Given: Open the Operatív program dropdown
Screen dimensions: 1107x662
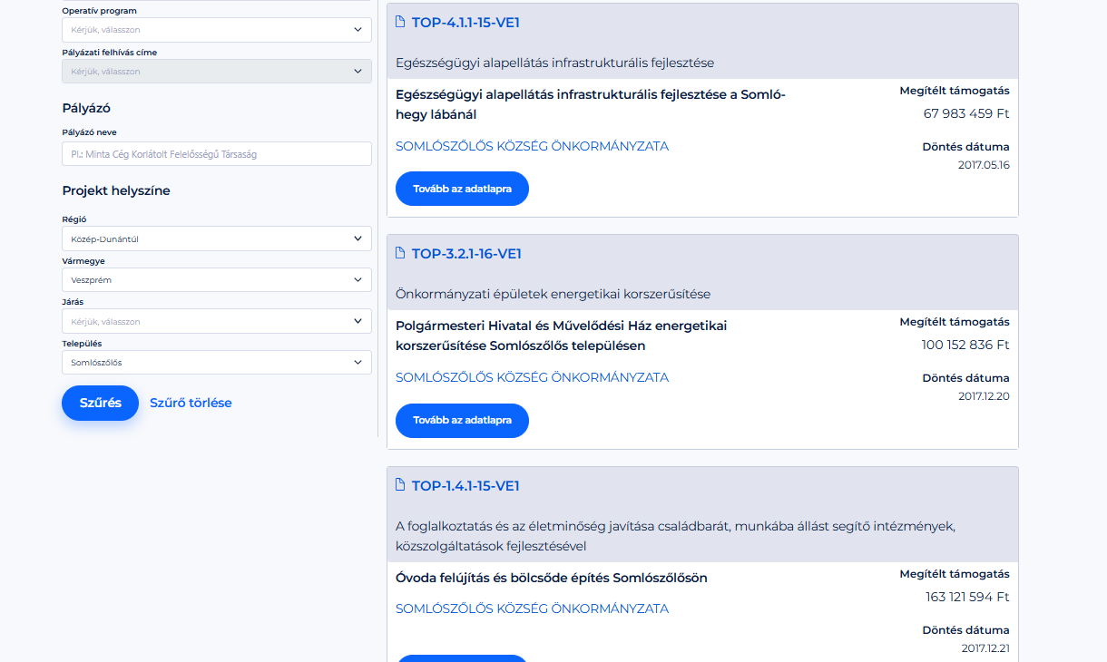Looking at the screenshot, I should tap(216, 30).
